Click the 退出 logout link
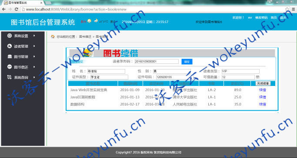The height and width of the screenshot is (158, 297). pyautogui.click(x=283, y=17)
